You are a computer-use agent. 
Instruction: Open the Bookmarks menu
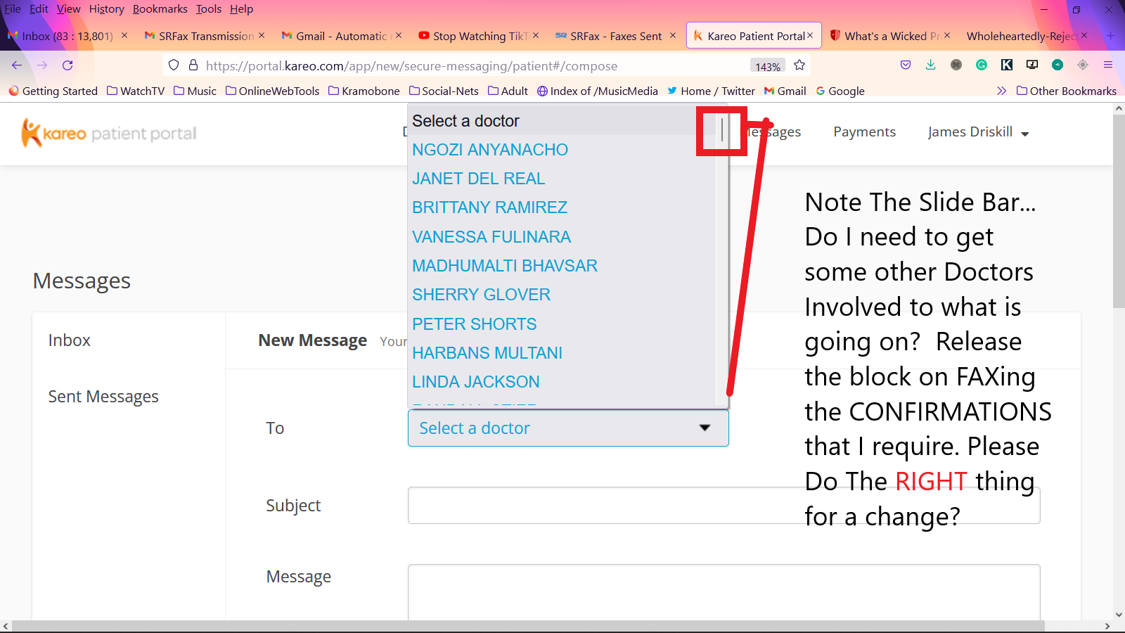tap(160, 9)
